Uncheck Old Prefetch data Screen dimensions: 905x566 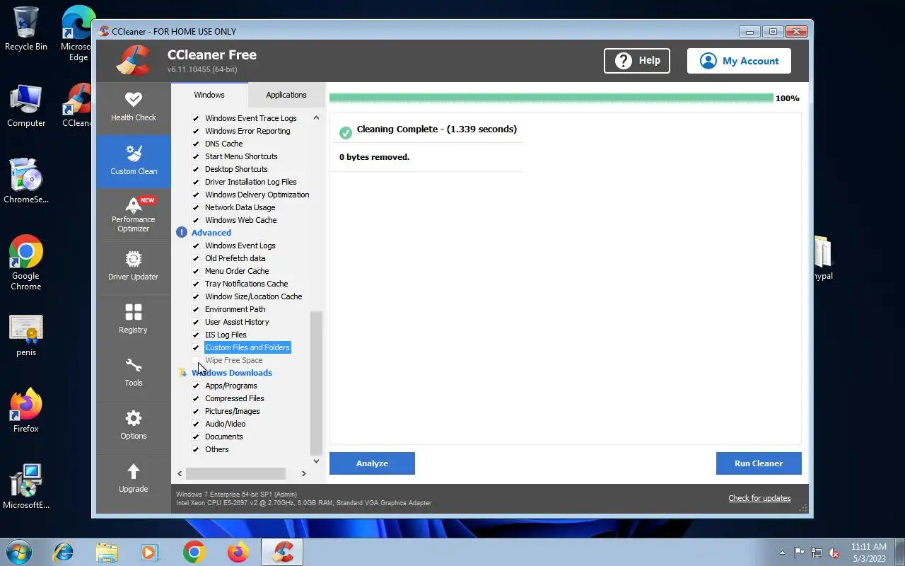click(x=196, y=258)
